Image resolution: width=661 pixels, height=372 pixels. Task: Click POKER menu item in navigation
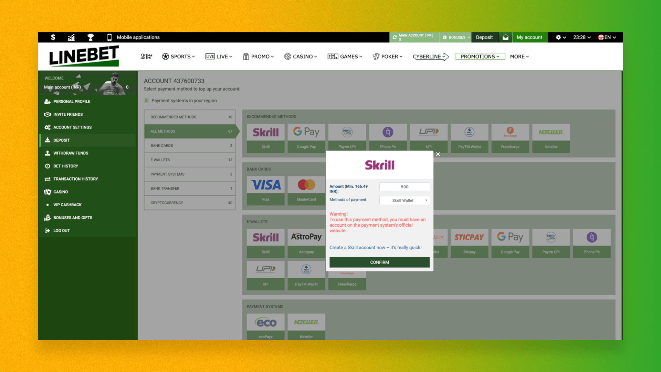point(388,56)
